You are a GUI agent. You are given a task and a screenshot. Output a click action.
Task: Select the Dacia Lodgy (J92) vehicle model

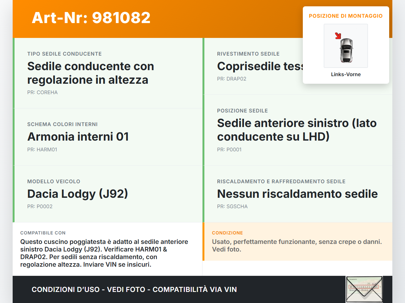pyautogui.click(x=78, y=194)
